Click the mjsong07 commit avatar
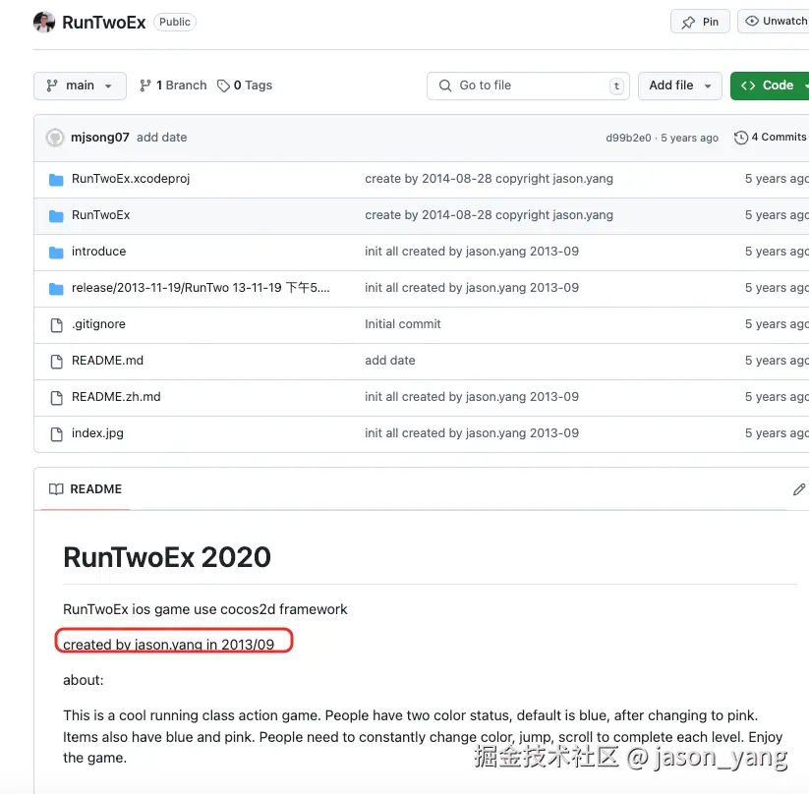This screenshot has width=809, height=794. (x=55, y=138)
